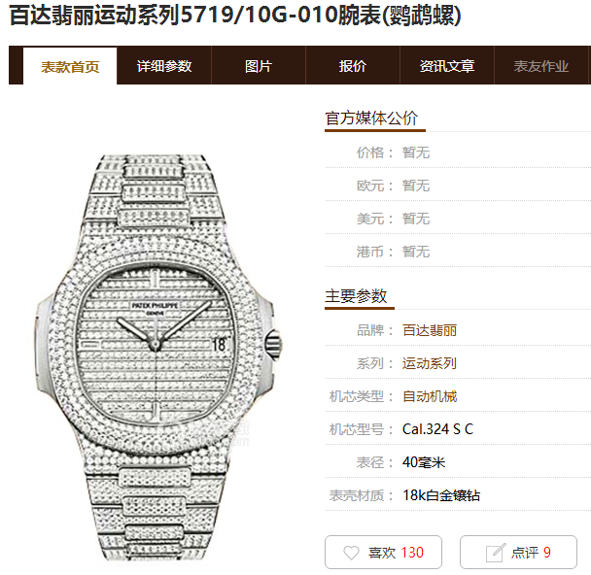591x575 pixels.
Task: Open the 图片 tab
Action: (x=259, y=66)
